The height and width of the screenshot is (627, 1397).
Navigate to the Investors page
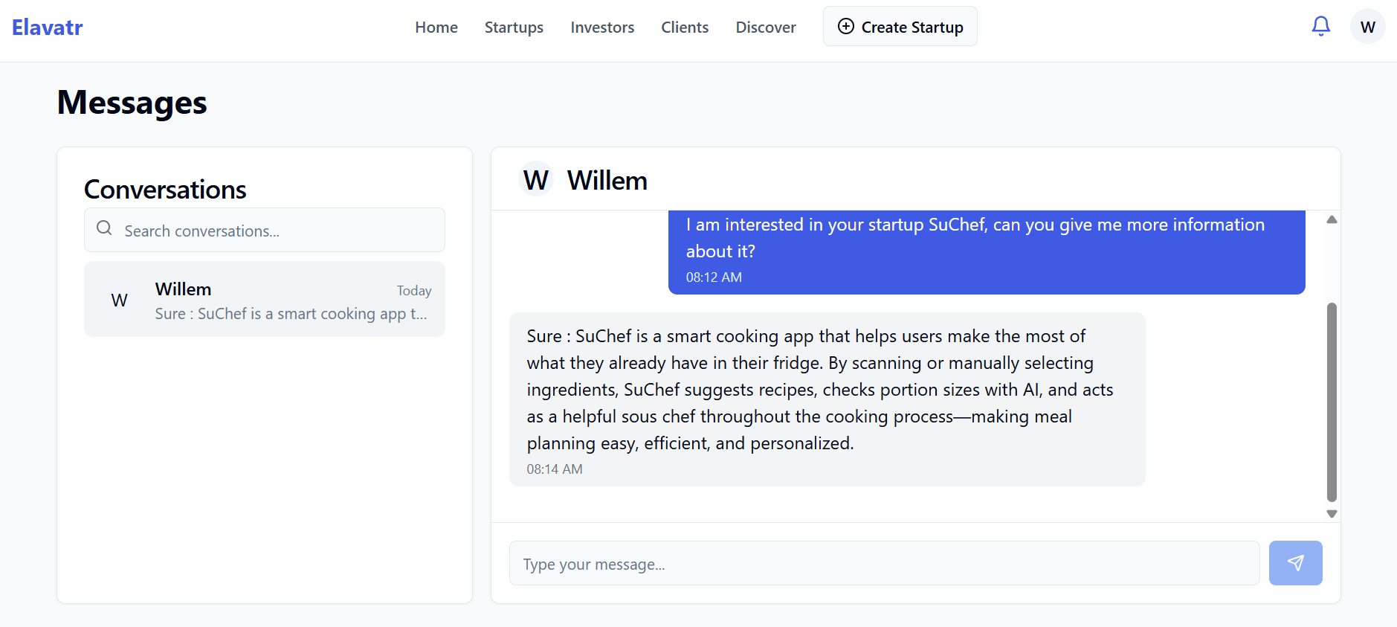(602, 28)
